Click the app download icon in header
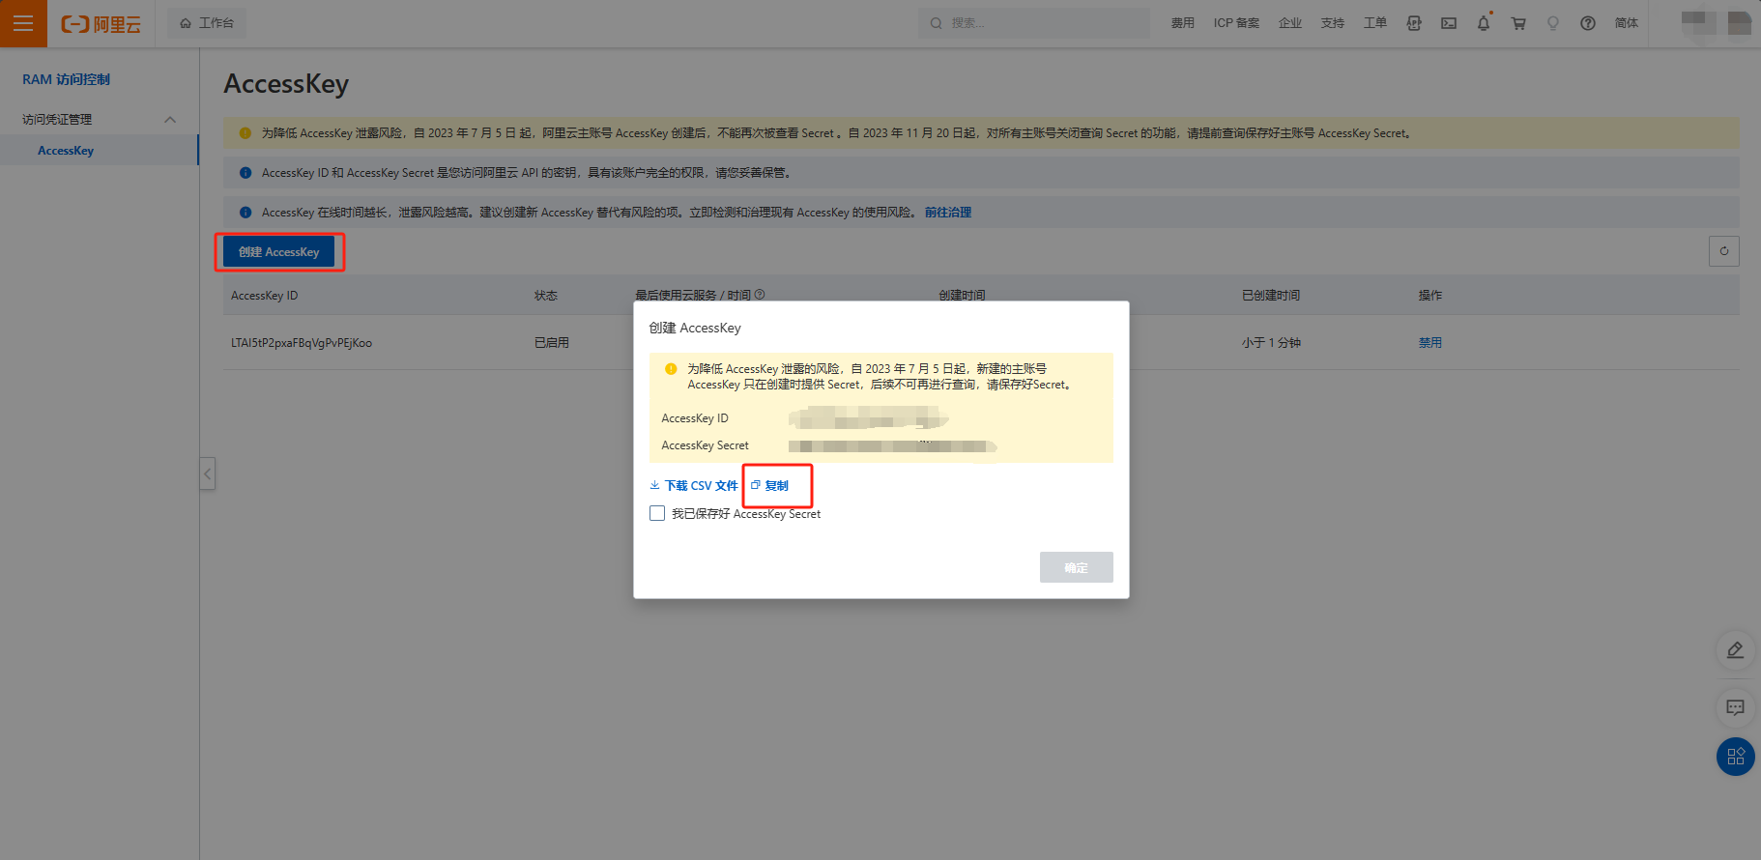 coord(1414,23)
